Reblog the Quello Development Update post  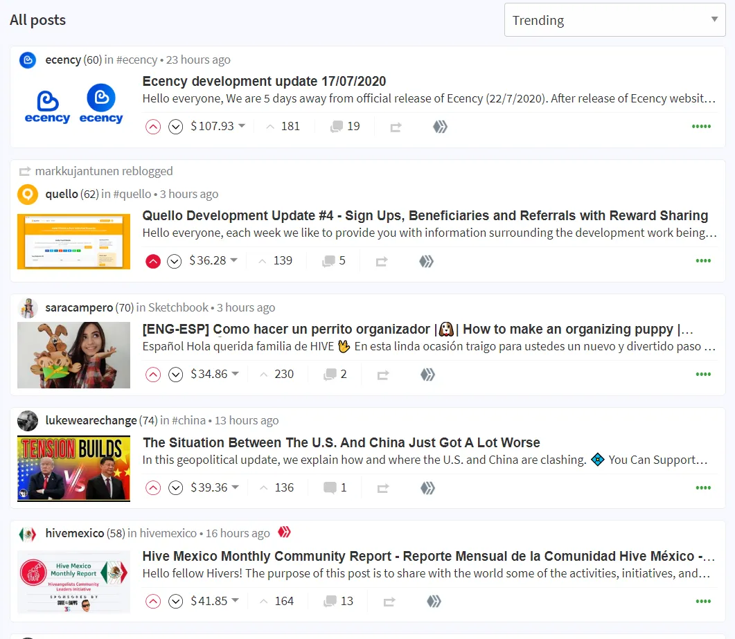pyautogui.click(x=382, y=262)
